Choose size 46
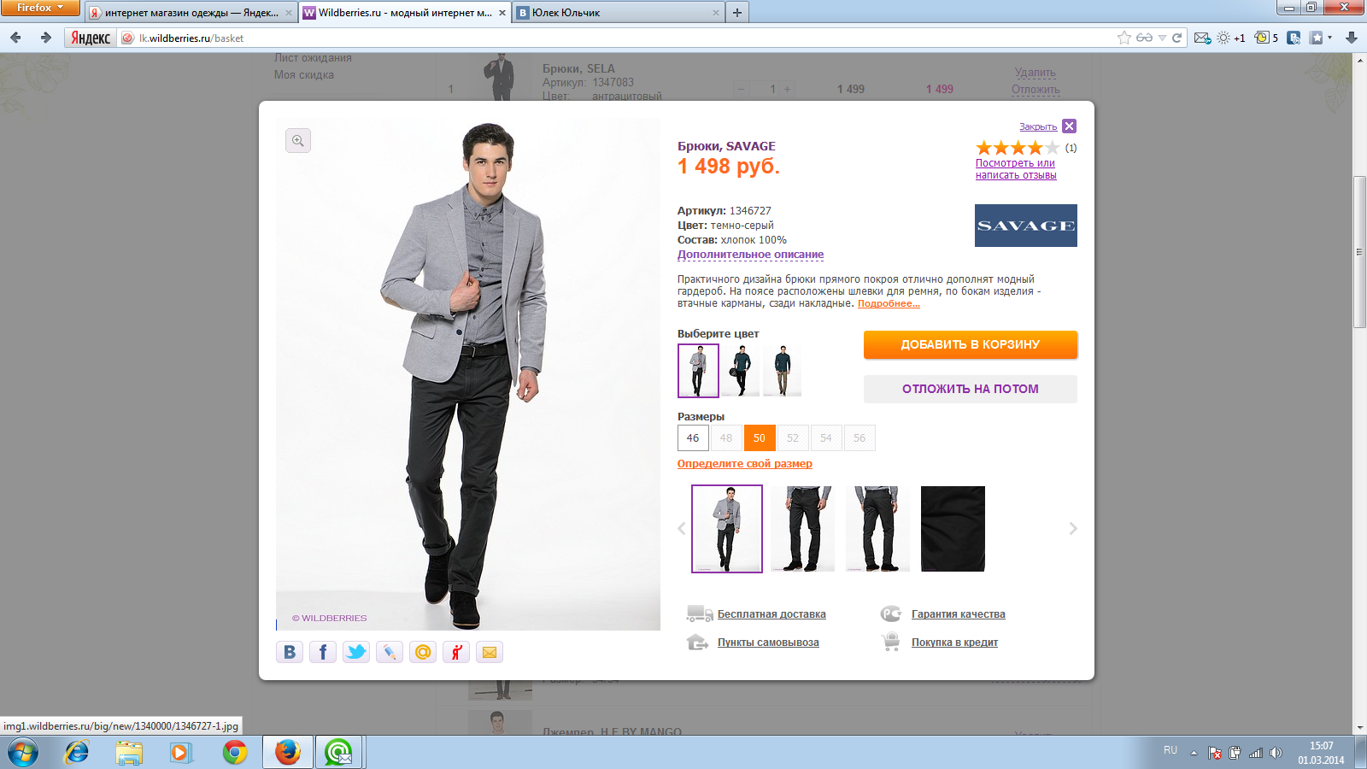Viewport: 1367px width, 769px height. click(x=693, y=438)
